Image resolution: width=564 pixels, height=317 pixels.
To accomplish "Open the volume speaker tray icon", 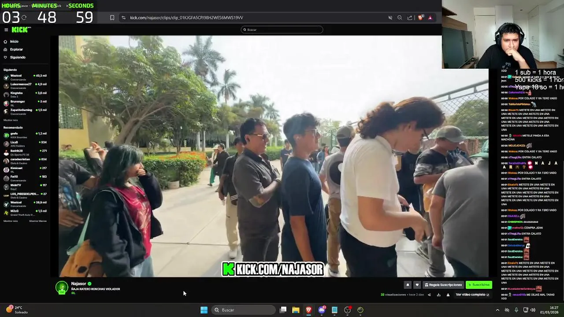I will point(533,310).
